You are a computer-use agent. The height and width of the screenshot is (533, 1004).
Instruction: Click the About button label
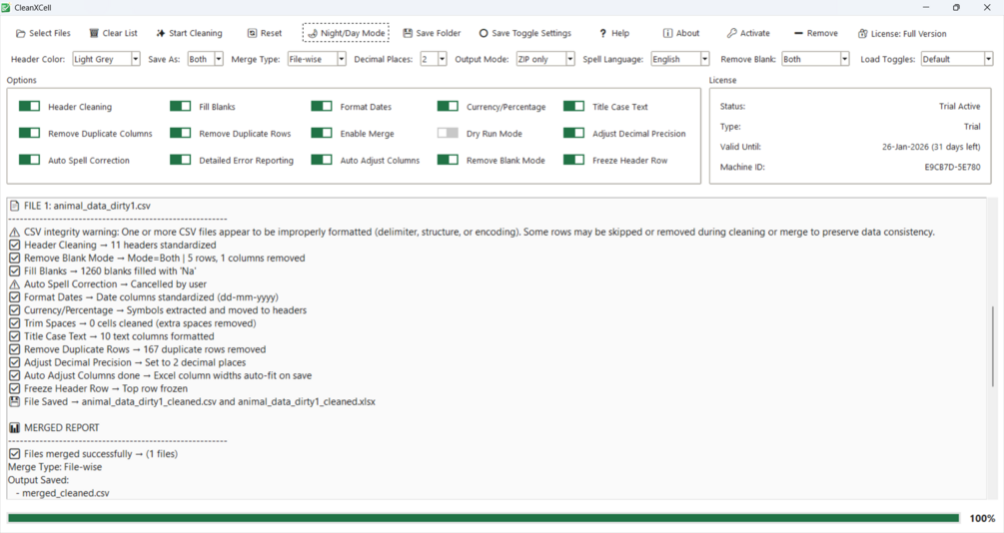pos(687,33)
